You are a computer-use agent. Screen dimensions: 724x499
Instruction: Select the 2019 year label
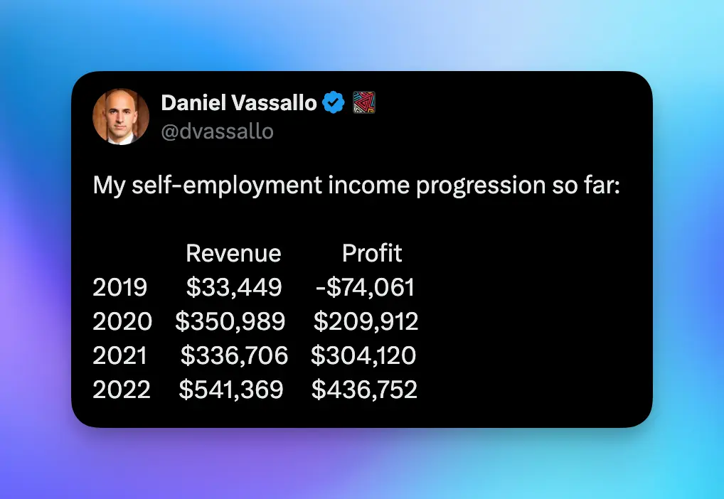click(120, 287)
